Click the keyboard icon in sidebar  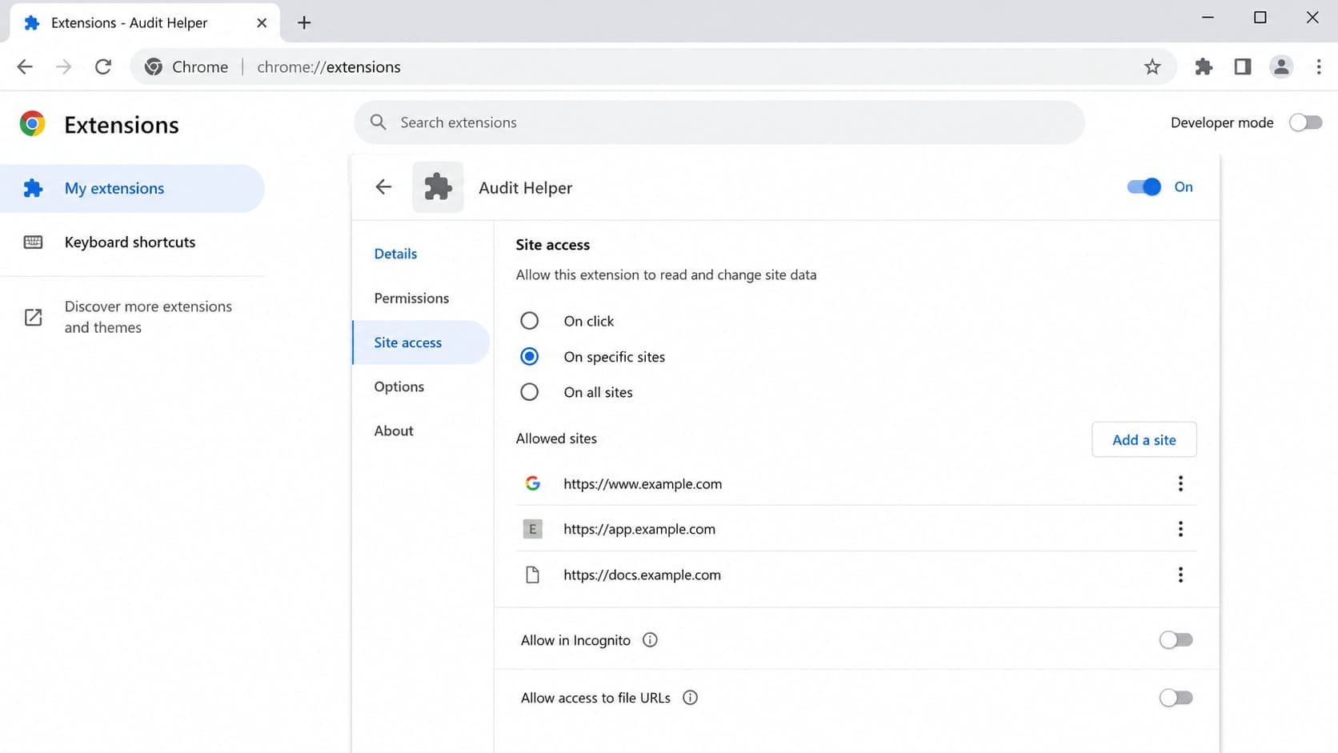click(33, 242)
